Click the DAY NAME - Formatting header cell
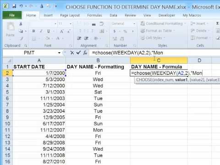Image resolution: width=220 pixels, height=165 pixels. (x=98, y=67)
